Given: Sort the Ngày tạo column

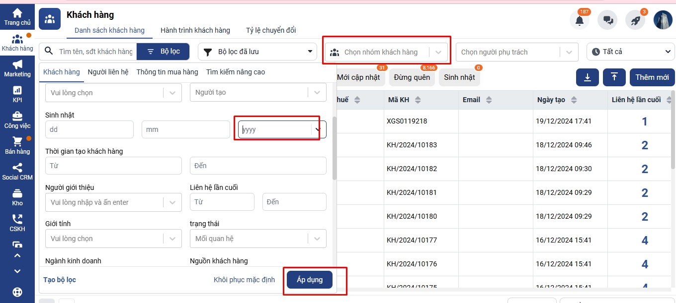Looking at the screenshot, I should (574, 100).
